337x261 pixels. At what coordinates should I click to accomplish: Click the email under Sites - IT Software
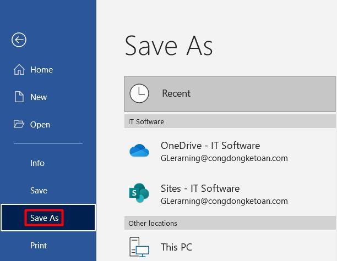click(224, 201)
